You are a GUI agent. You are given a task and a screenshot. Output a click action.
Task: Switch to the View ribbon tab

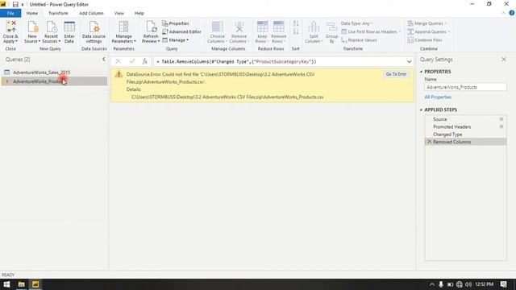(119, 13)
